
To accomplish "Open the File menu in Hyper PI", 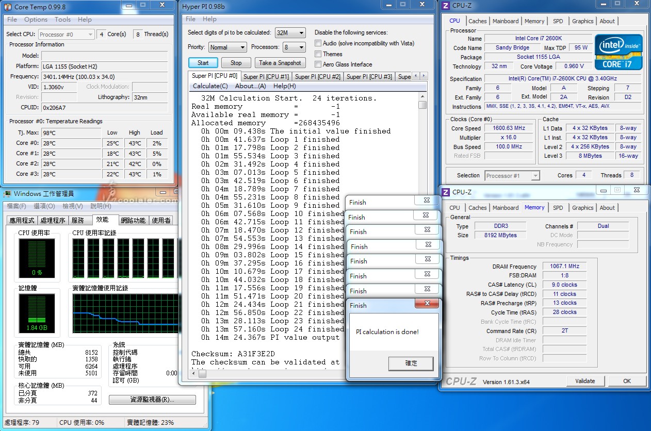I will tap(190, 19).
